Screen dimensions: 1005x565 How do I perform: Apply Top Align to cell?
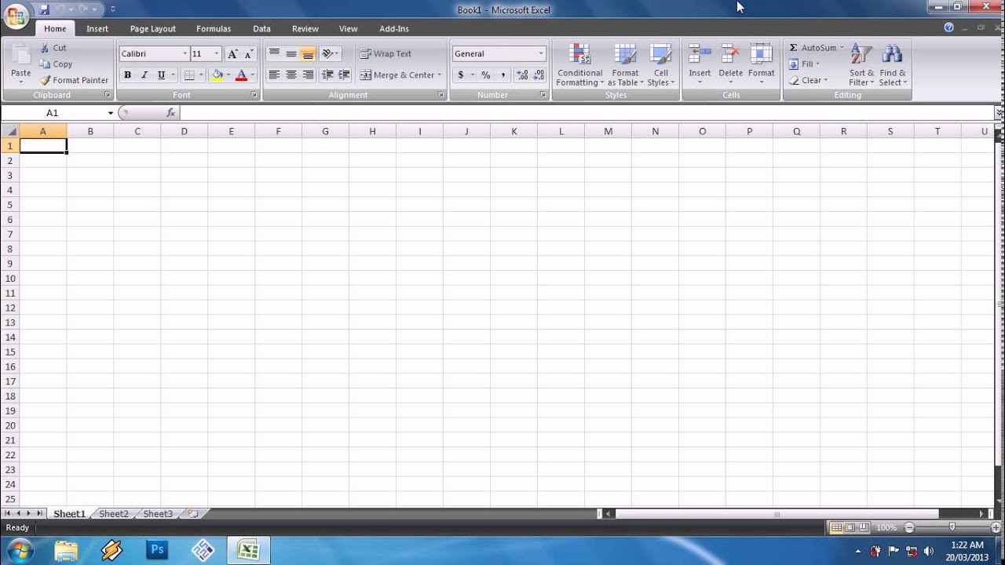274,53
